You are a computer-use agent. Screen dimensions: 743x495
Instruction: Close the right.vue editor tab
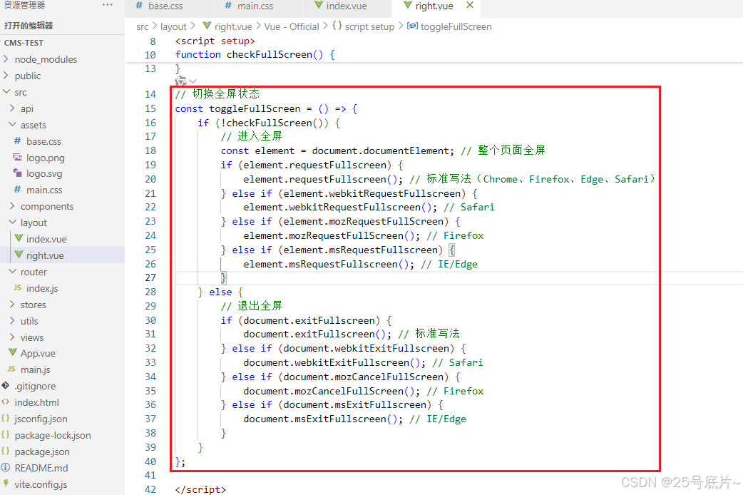click(470, 5)
